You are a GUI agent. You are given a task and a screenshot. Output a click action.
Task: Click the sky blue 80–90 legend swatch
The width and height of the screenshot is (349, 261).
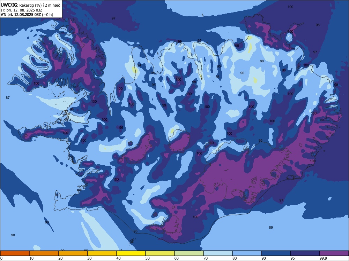point(247,253)
